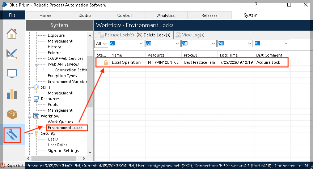Click the Security key icon in tree
Screen dimensions: 313x169
click(36, 133)
